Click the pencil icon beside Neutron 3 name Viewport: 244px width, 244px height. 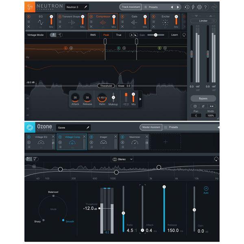(86, 7)
